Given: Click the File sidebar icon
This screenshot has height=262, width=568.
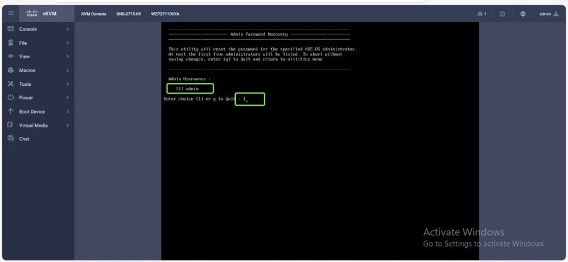Looking at the screenshot, I should click(x=10, y=43).
